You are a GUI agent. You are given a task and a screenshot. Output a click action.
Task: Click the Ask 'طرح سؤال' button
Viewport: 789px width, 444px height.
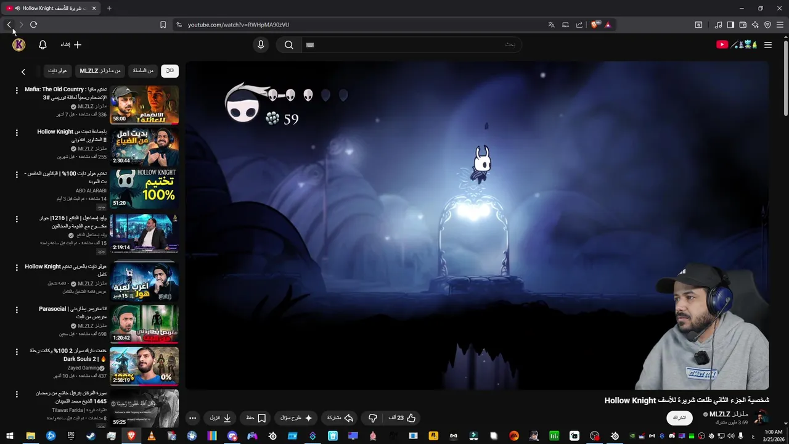296,418
